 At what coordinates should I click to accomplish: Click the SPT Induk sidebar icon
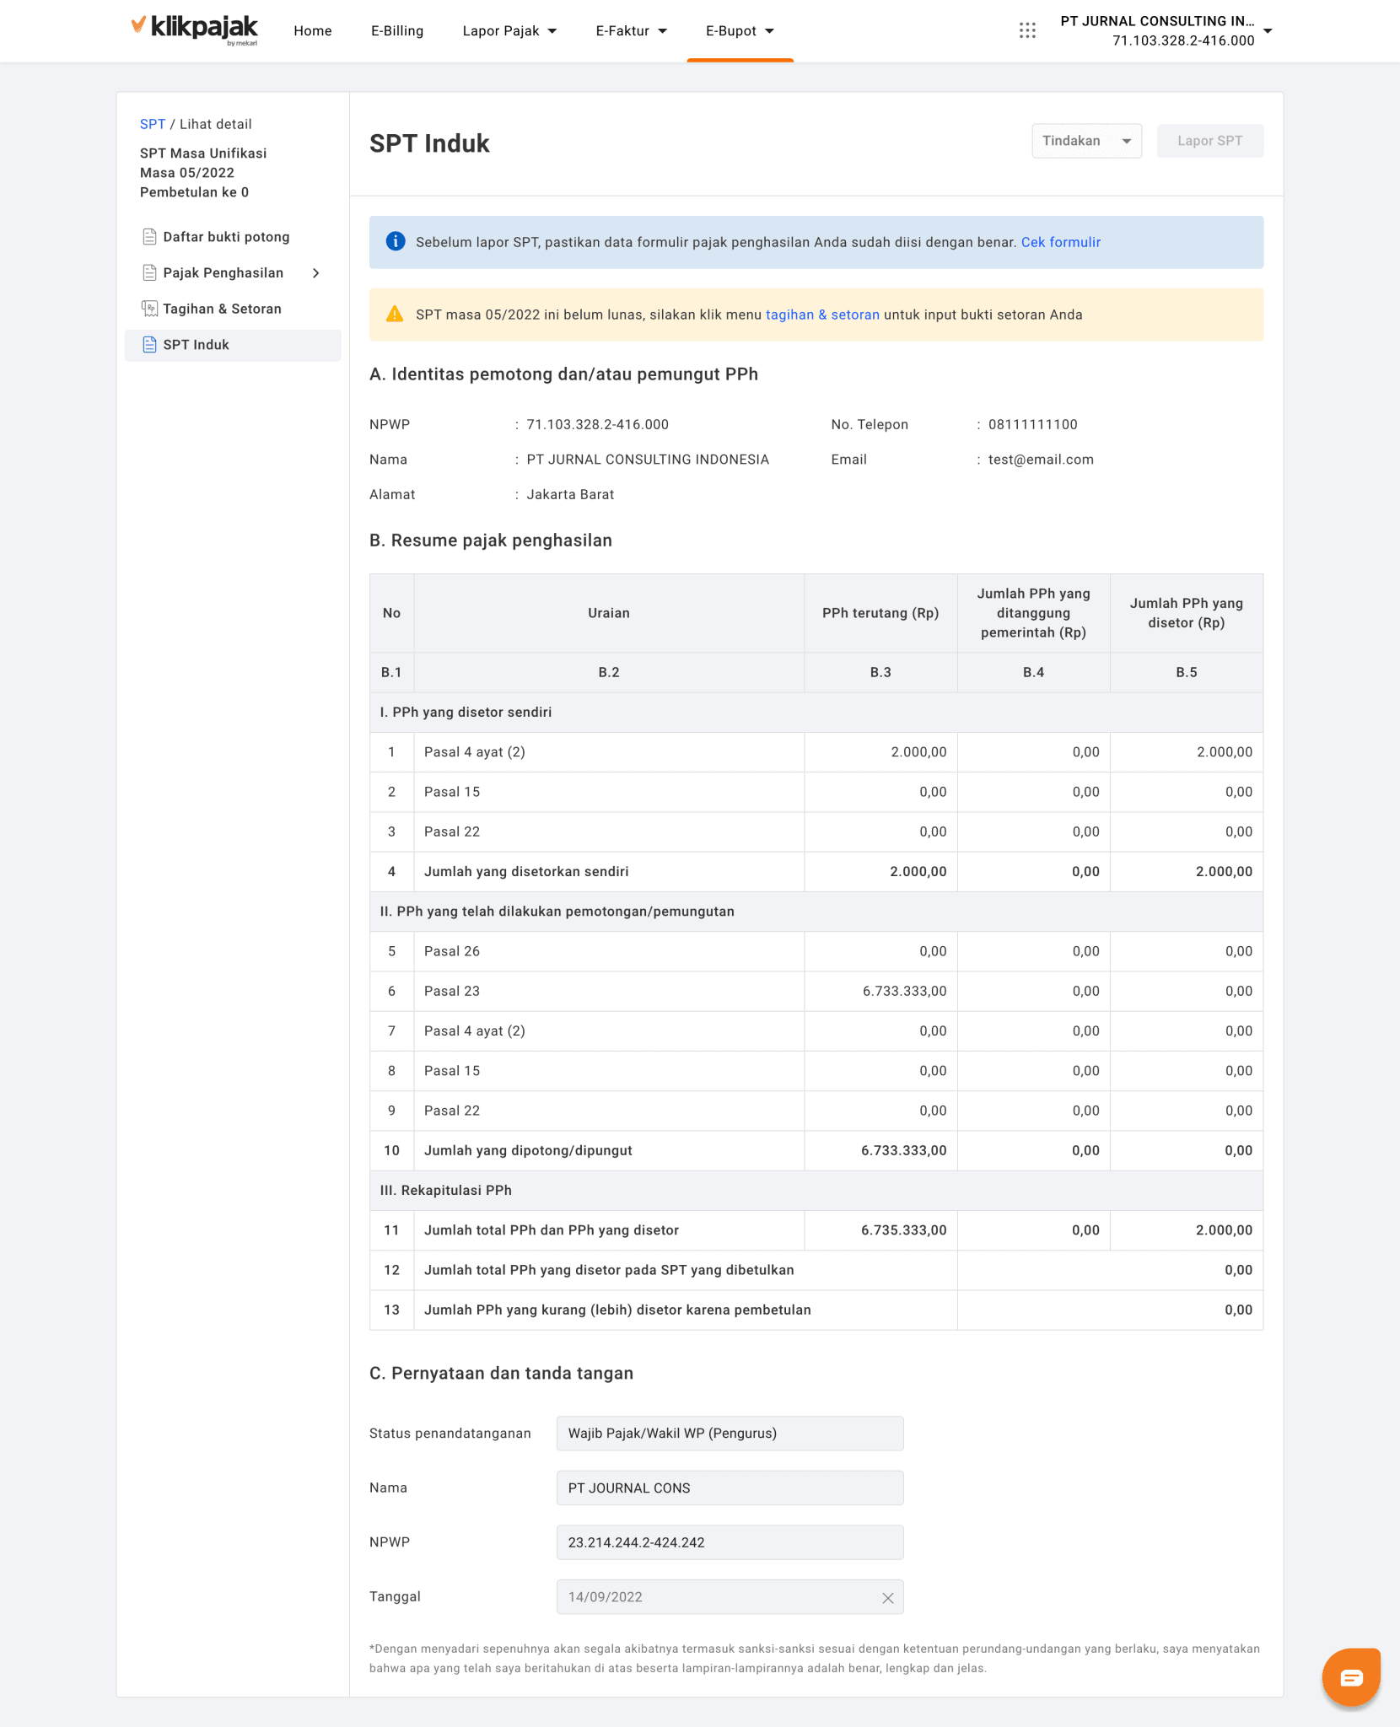tap(149, 345)
